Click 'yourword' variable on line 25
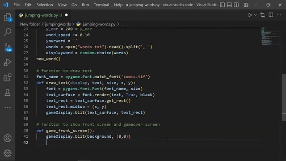 (55, 41)
